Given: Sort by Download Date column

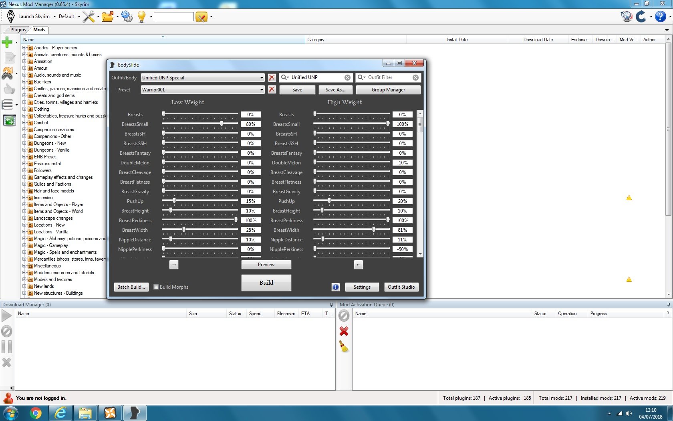Looking at the screenshot, I should (538, 40).
